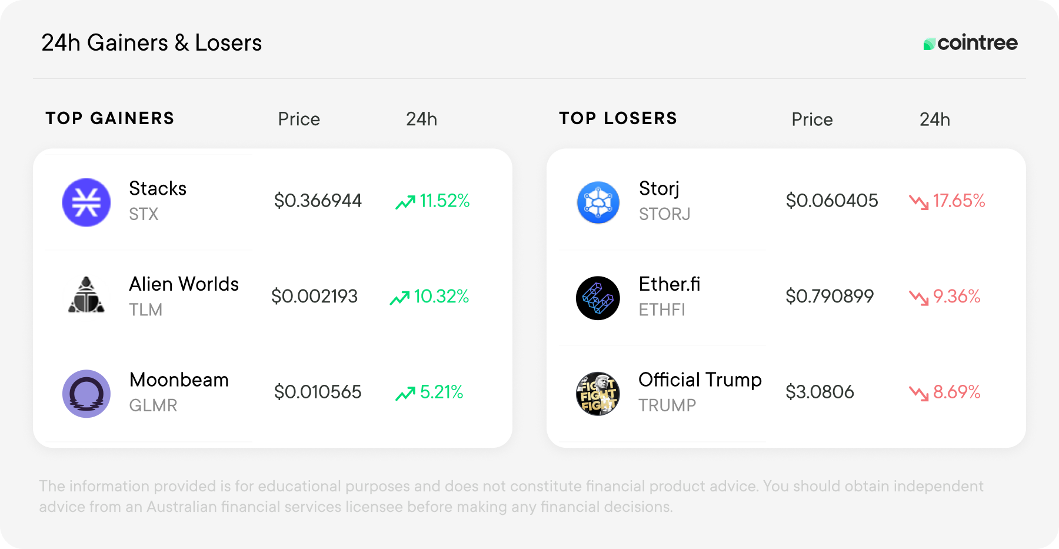Click the Ether.fi 9.36% loss value

pyautogui.click(x=957, y=296)
